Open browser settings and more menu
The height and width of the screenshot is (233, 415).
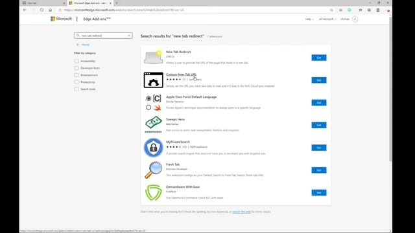388,10
